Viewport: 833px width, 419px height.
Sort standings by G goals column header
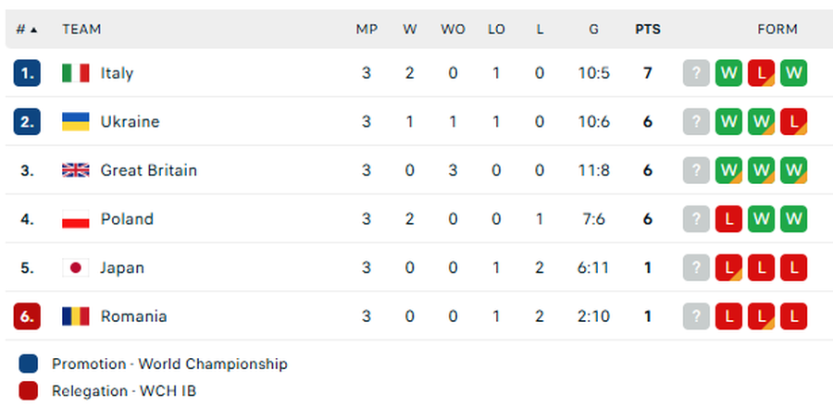(593, 30)
